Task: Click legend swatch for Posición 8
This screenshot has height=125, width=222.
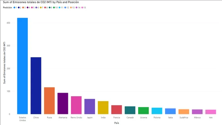Action: 45,8
